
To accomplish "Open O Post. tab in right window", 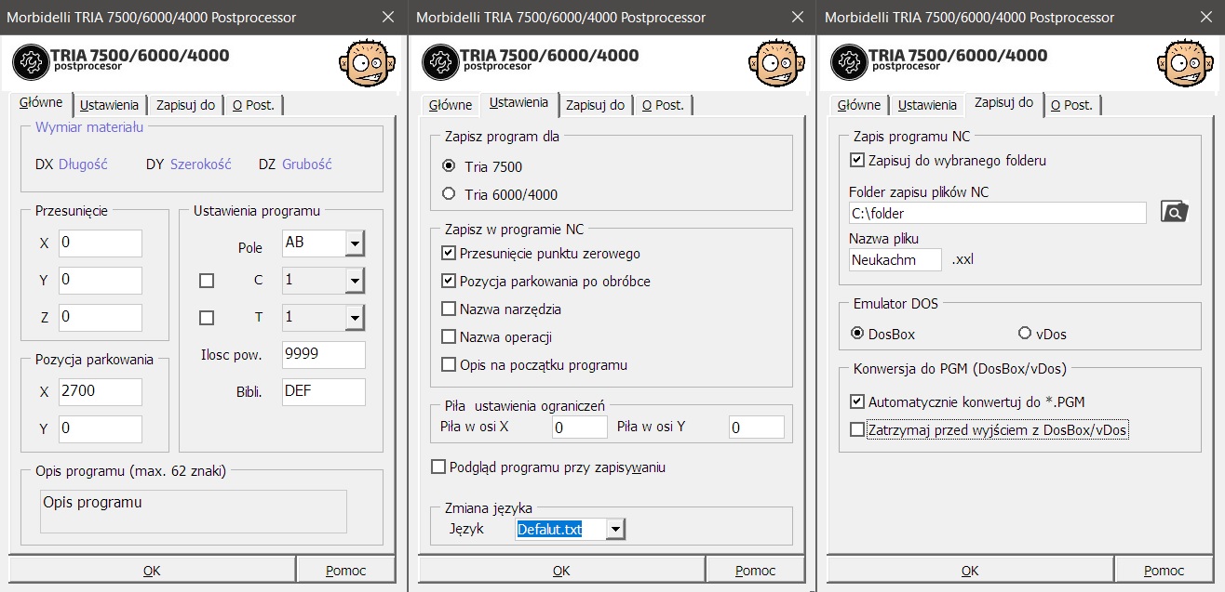I will click(x=1071, y=105).
